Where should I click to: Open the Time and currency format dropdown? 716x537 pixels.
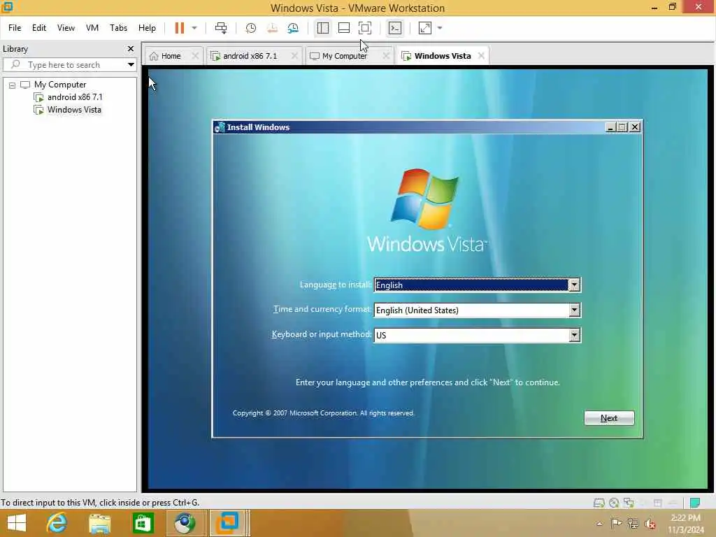[575, 310]
